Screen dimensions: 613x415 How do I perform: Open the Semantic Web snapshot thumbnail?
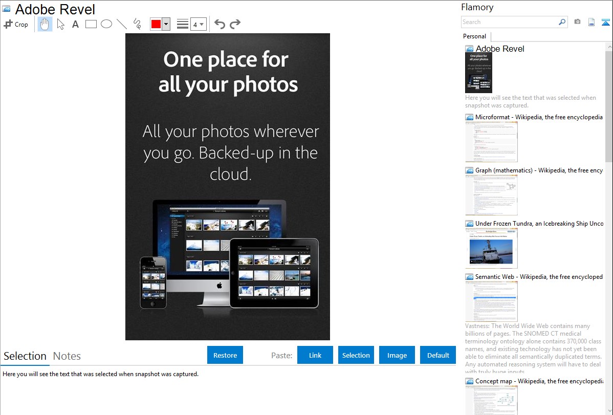(491, 301)
